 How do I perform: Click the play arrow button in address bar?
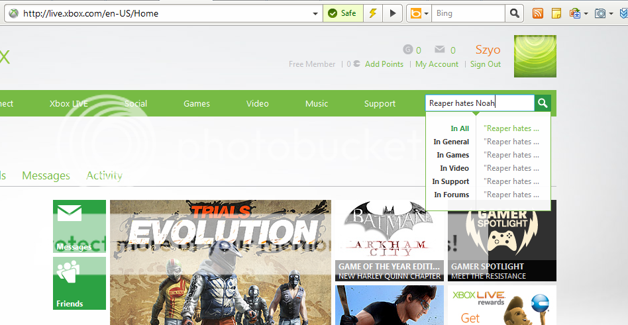[x=393, y=13]
